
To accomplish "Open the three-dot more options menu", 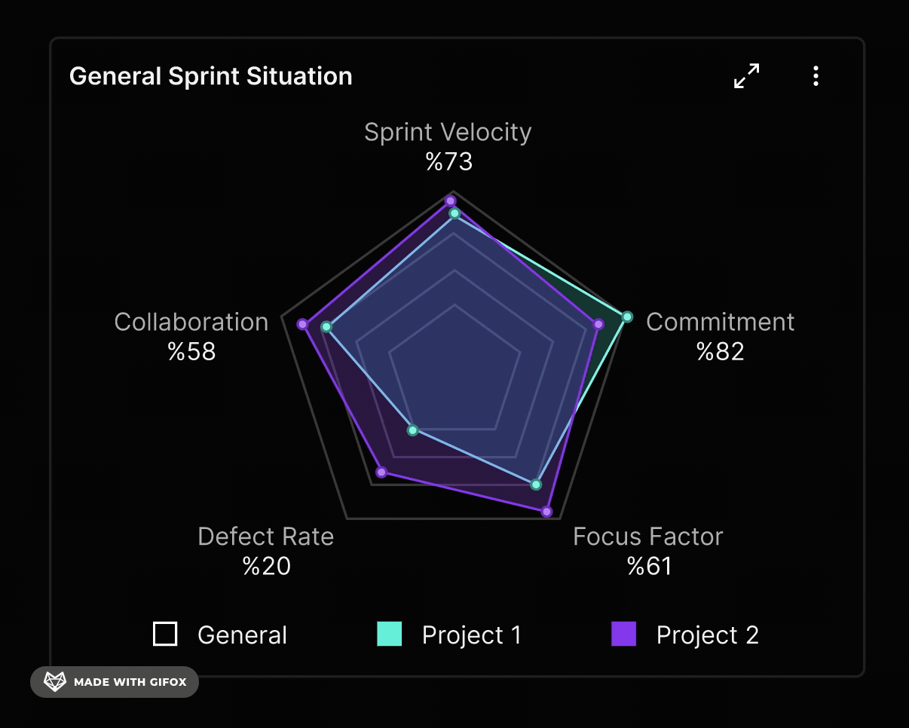I will tap(816, 76).
